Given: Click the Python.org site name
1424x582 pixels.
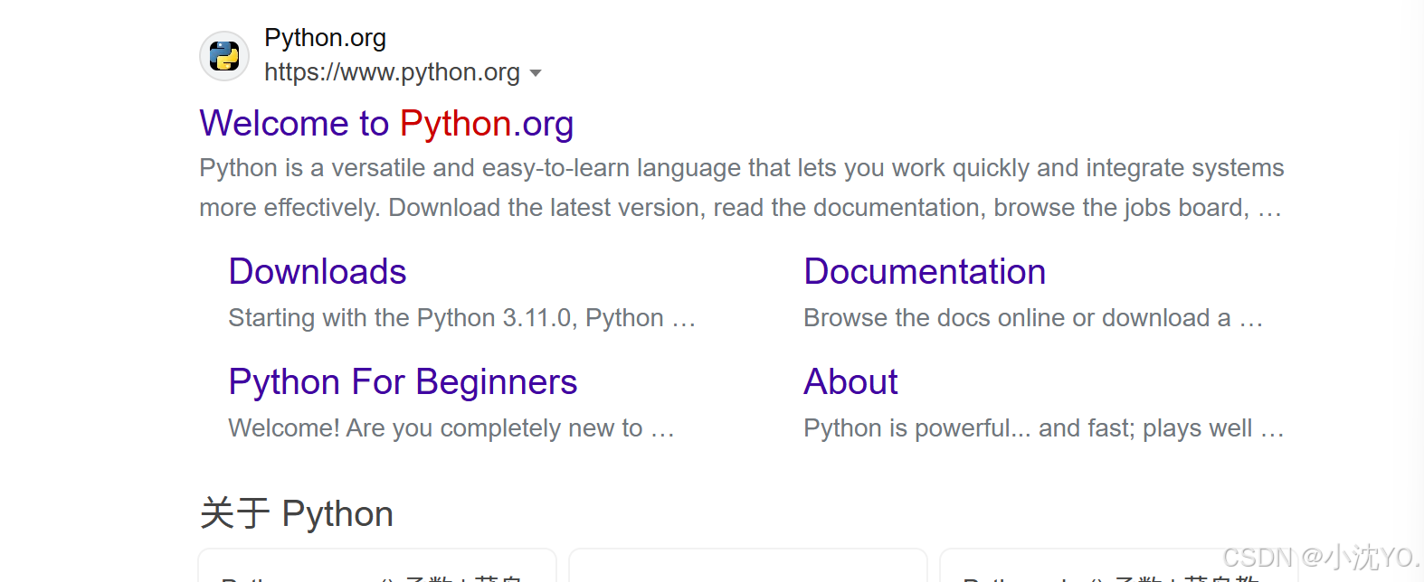Looking at the screenshot, I should pyautogui.click(x=325, y=38).
